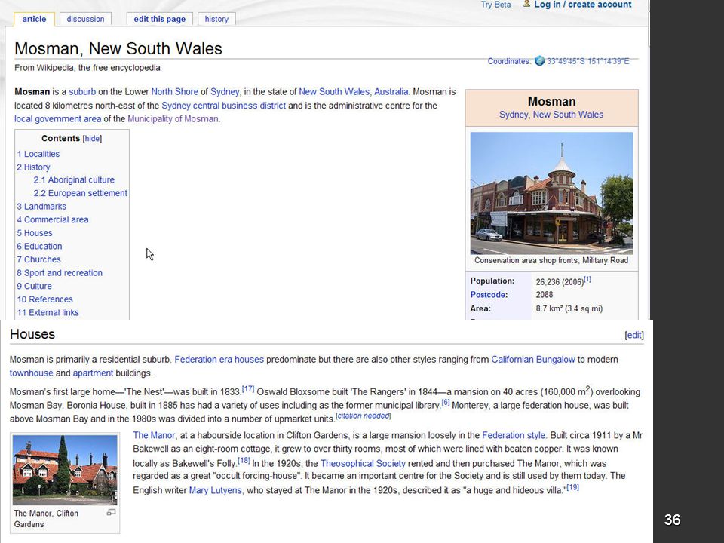Click the Mosman, New South Wales heading
The image size is (724, 543).
pyautogui.click(x=118, y=48)
